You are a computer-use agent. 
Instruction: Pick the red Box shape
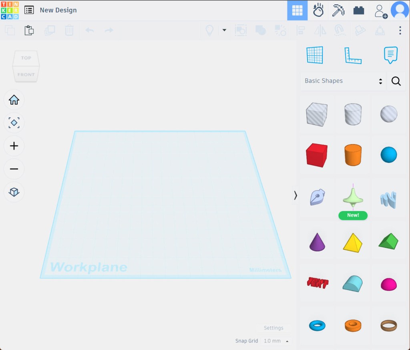316,155
